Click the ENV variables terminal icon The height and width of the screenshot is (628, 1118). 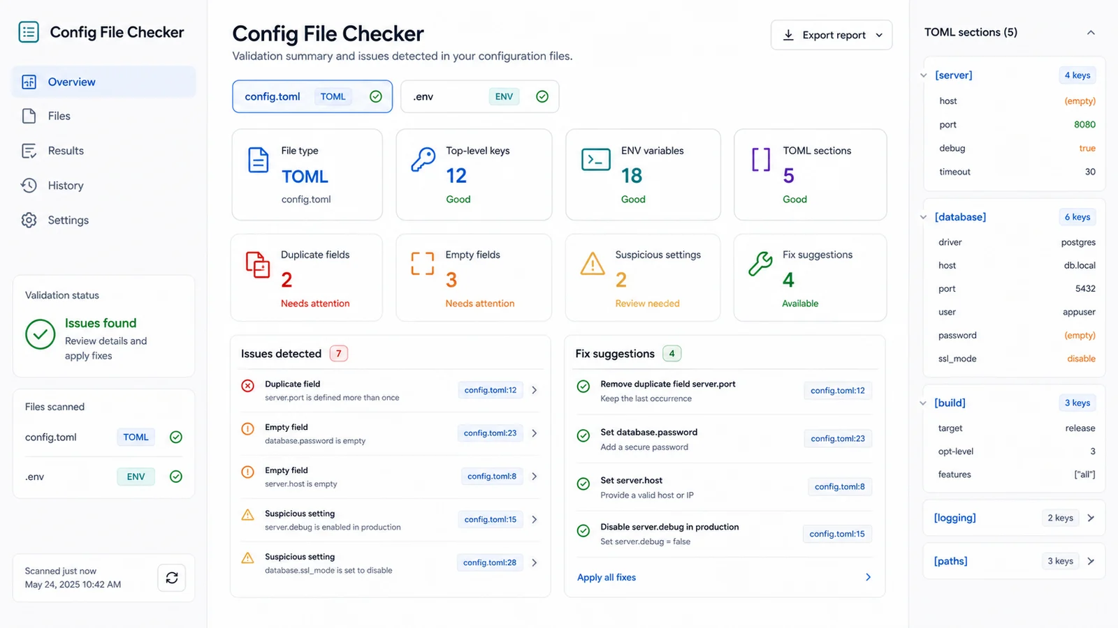596,160
